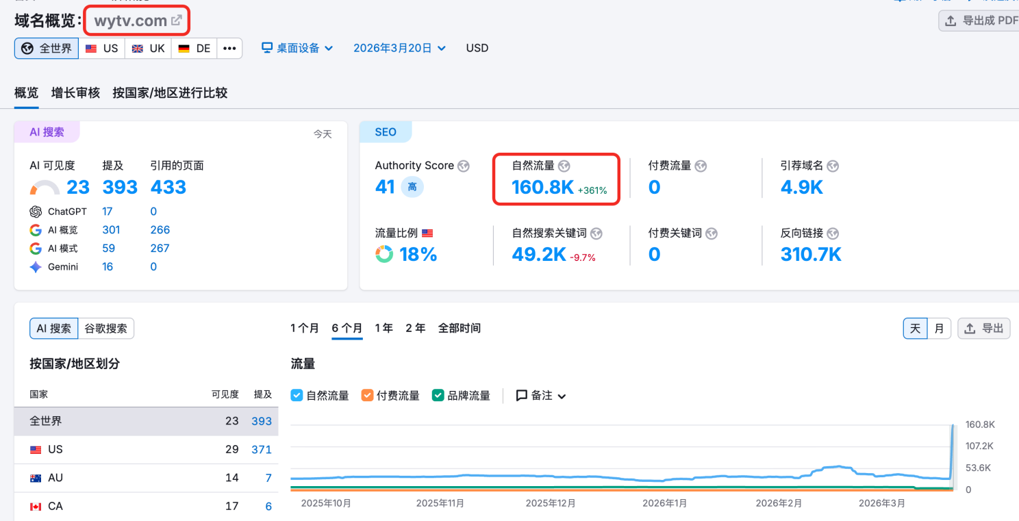The image size is (1019, 521).
Task: Click the 流量比例 donut chart icon
Action: [384, 255]
